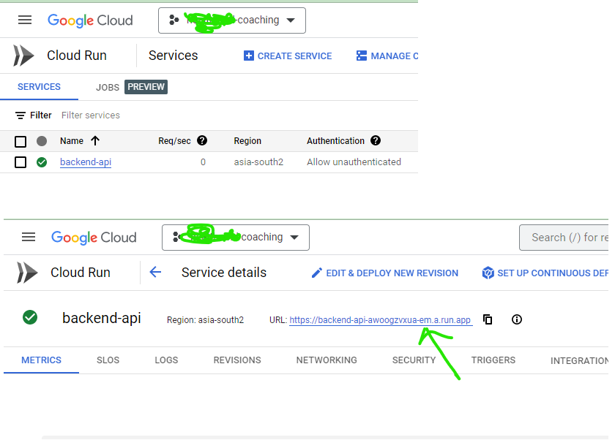Click the Google Cloud logo on the Service details page
The image size is (615, 440).
click(94, 238)
